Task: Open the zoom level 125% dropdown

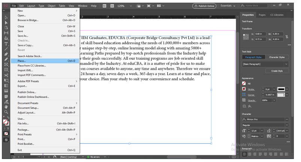Action: click(x=131, y=6)
